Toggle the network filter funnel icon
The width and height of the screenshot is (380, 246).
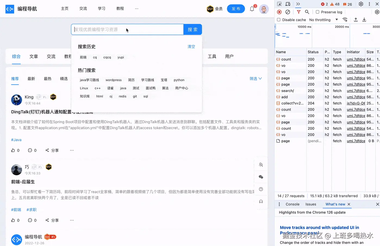click(299, 12)
